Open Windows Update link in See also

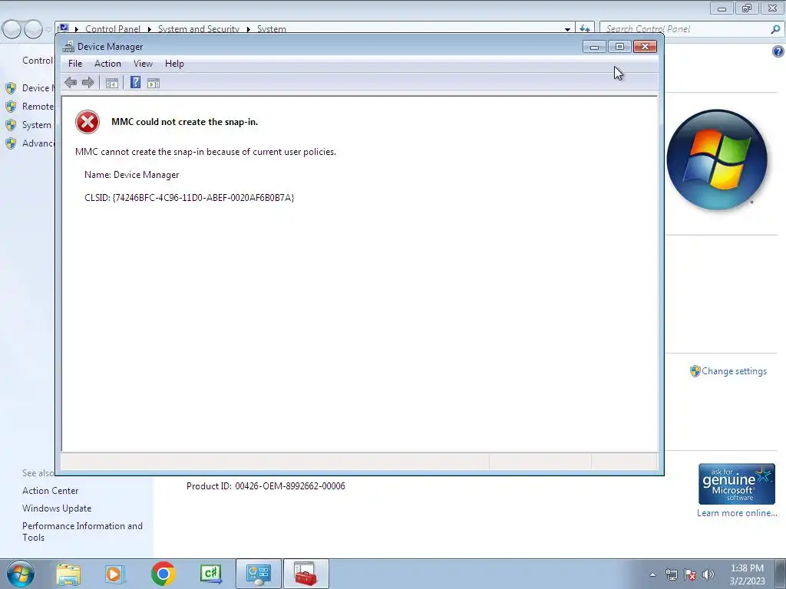pos(57,508)
